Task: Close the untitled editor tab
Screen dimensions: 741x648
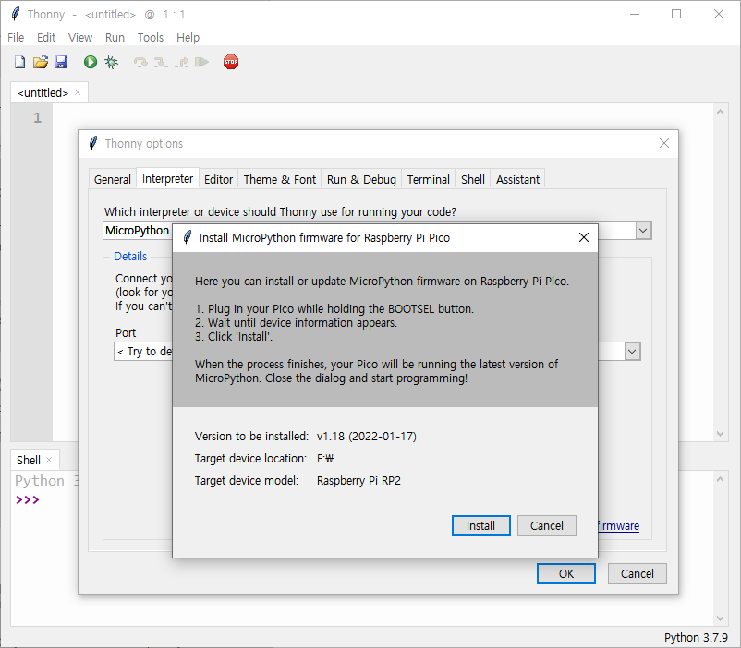Action: (x=78, y=92)
